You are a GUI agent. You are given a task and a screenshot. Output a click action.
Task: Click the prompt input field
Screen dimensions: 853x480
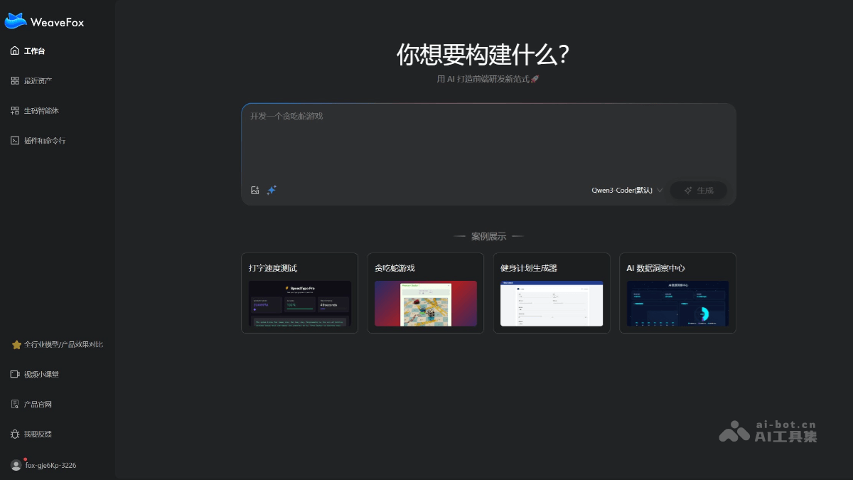click(488, 142)
